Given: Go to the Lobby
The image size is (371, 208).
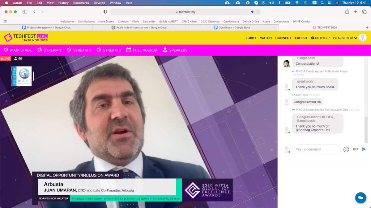Looking at the screenshot, I should point(251,38).
